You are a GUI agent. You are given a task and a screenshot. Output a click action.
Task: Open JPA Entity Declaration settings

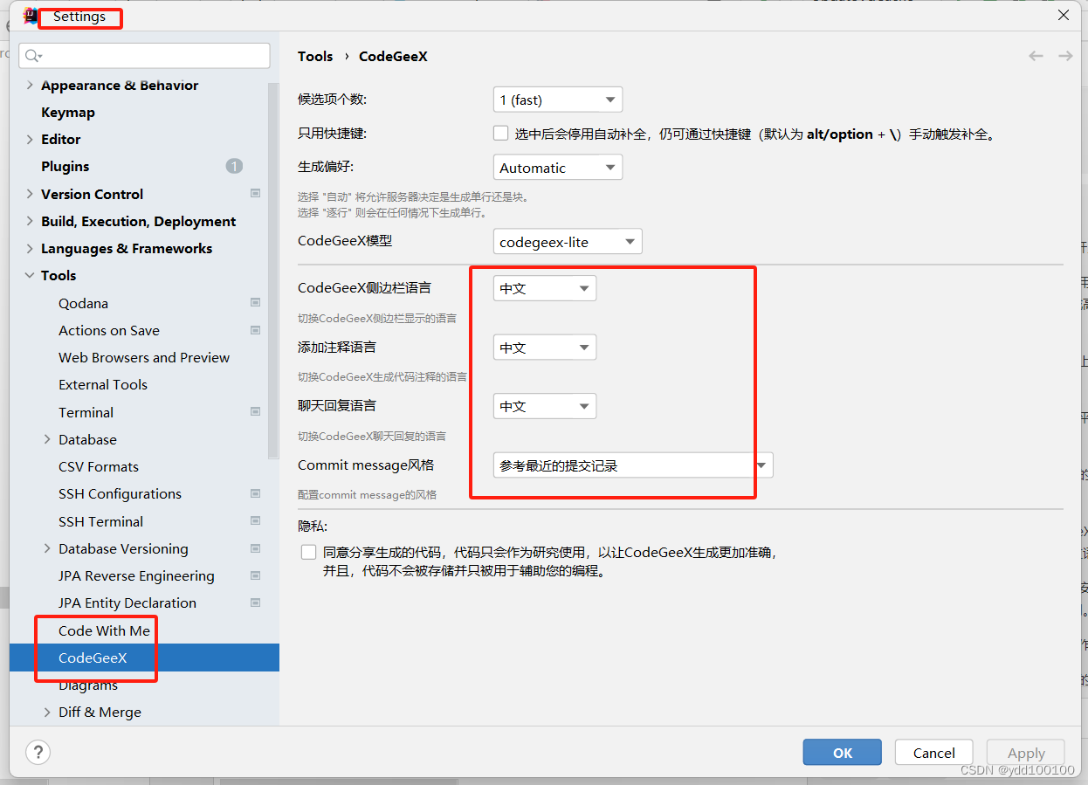127,603
